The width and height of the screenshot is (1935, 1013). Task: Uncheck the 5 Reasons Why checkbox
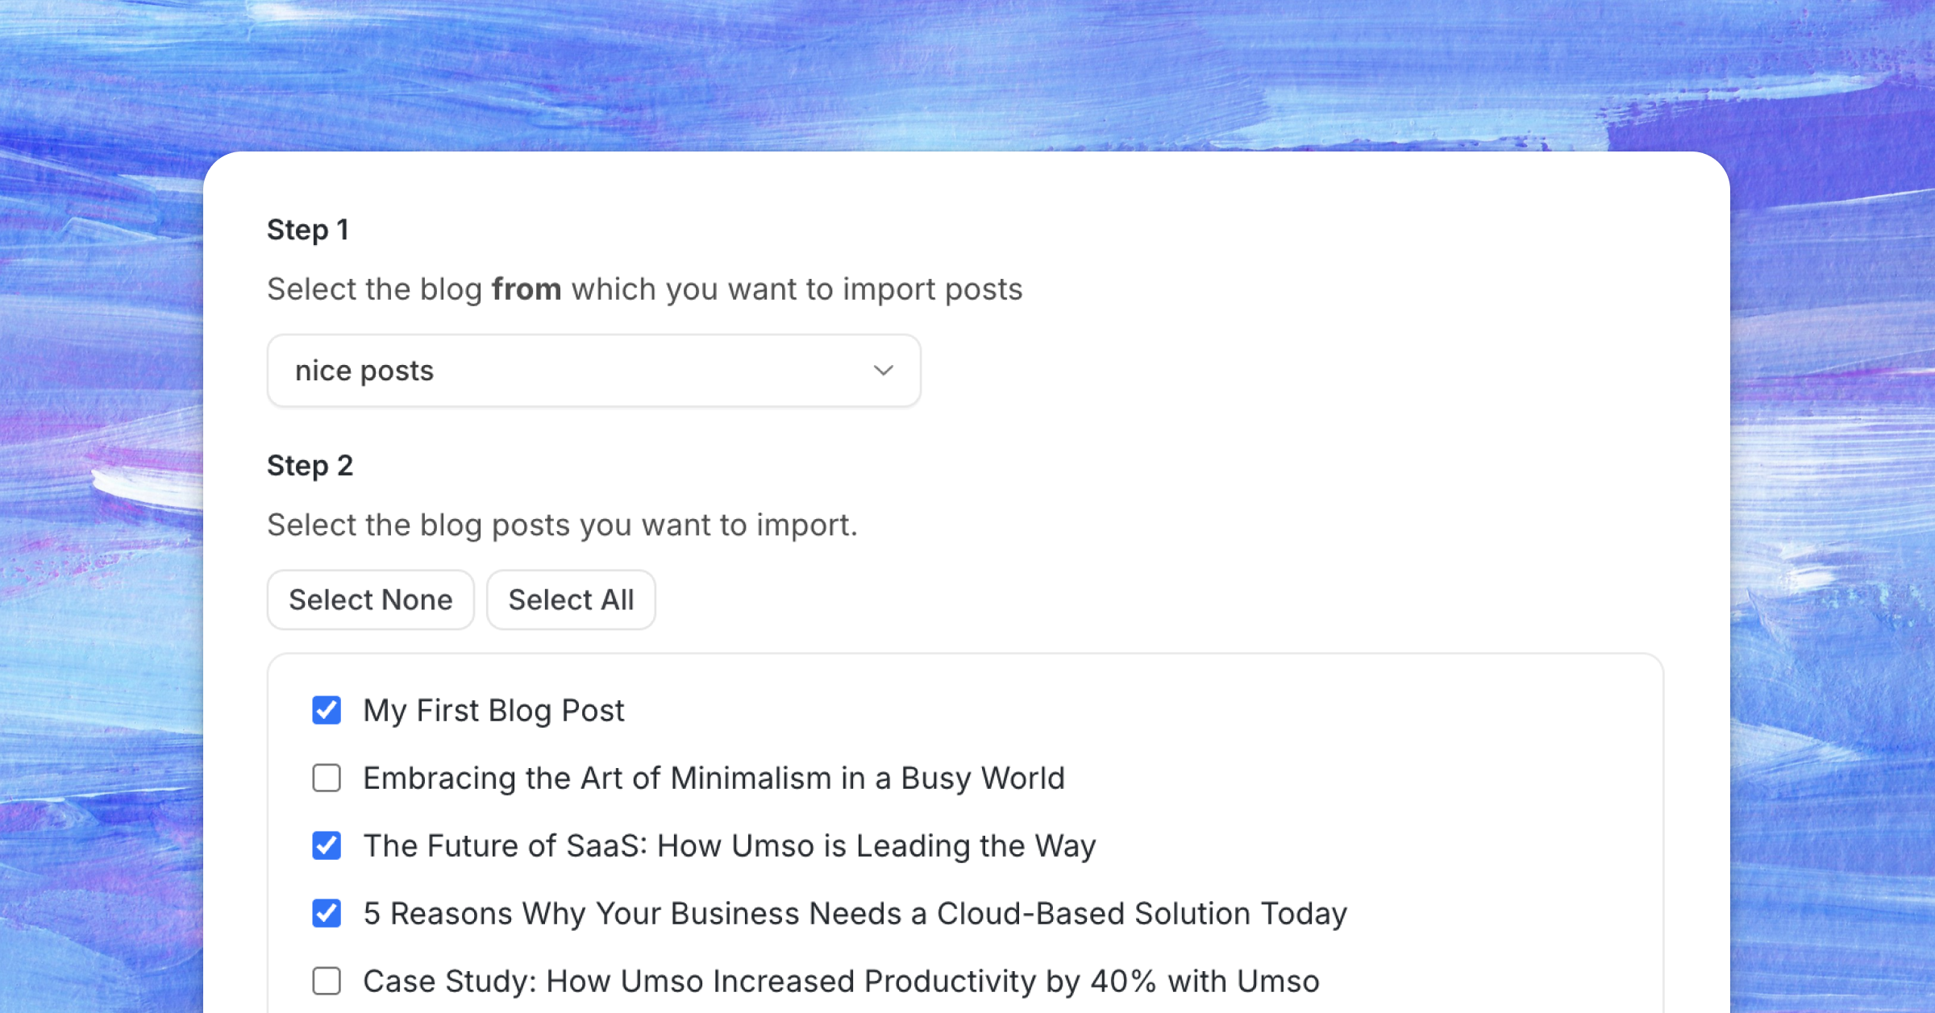tap(327, 914)
